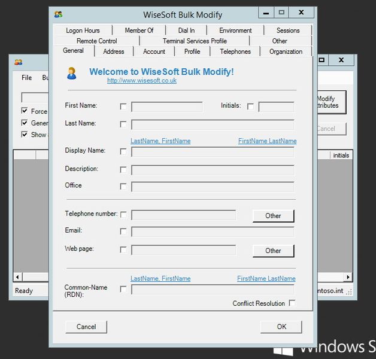The height and width of the screenshot is (359, 376).
Task: Click the Display Name input field
Action: click(213, 152)
